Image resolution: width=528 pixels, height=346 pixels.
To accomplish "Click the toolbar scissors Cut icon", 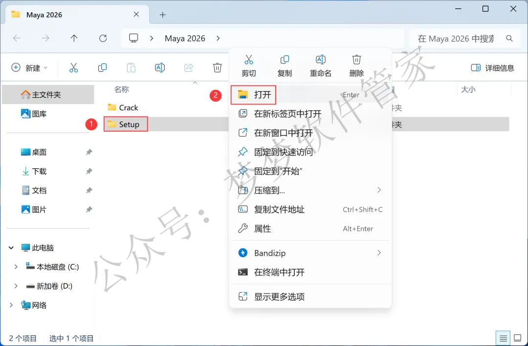I will pyautogui.click(x=74, y=67).
